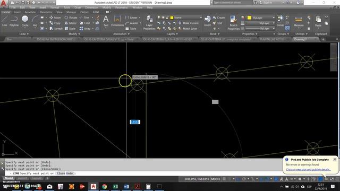Click the Insert block icon
Screen dimensions: 340x191
click(x=207, y=21)
